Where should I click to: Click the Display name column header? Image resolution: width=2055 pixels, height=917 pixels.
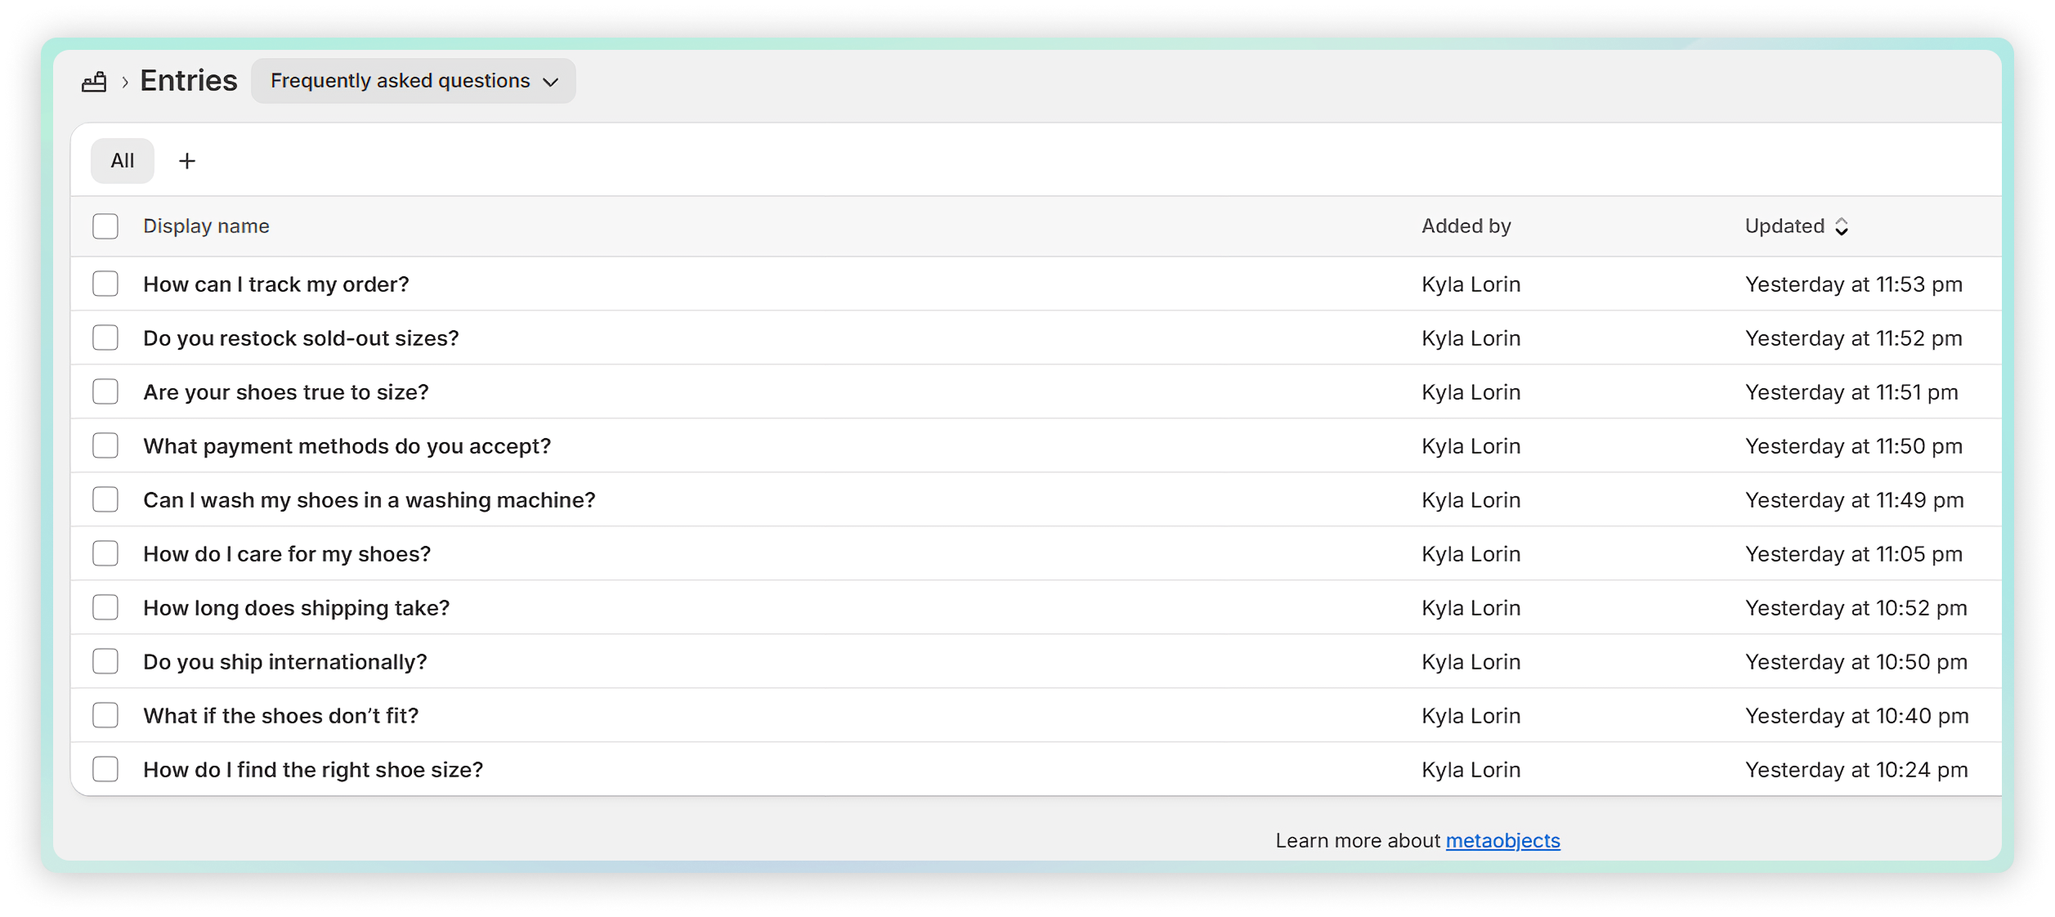[206, 226]
